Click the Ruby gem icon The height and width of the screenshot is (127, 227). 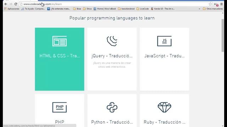pos(164,107)
